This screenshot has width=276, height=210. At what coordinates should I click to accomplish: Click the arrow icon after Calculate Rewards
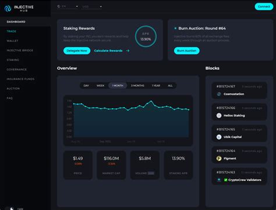[x=128, y=51]
